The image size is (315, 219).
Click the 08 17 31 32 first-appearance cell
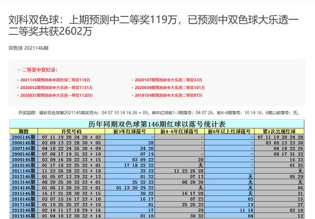[x=279, y=154]
